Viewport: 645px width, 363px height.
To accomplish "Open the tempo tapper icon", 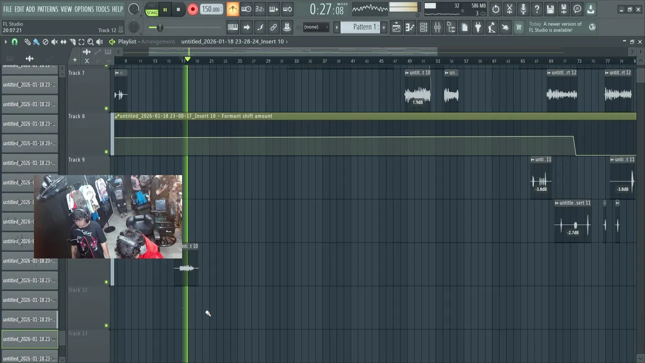I will click(x=491, y=28).
